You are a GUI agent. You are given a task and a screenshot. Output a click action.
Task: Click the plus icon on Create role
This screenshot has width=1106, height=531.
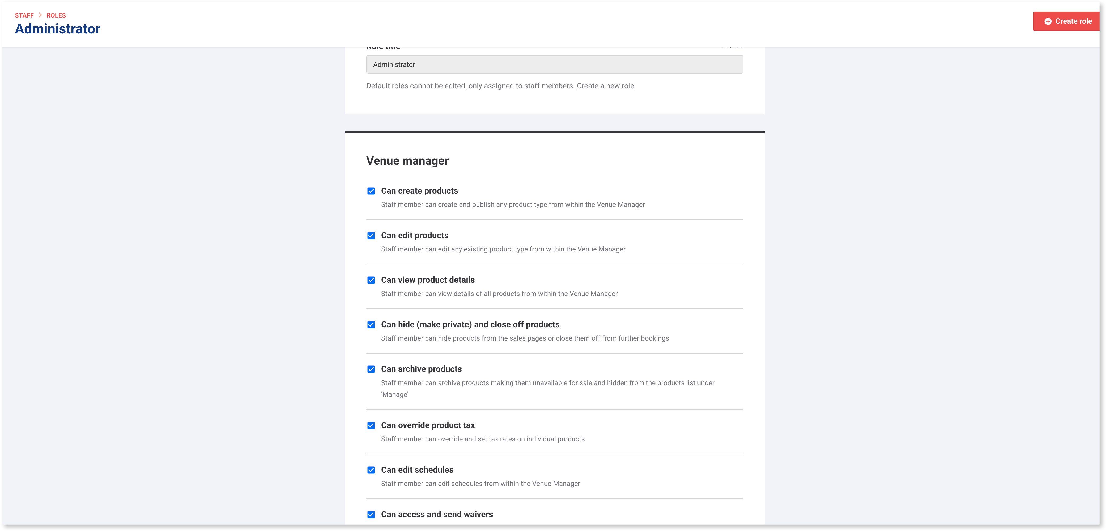pos(1048,21)
